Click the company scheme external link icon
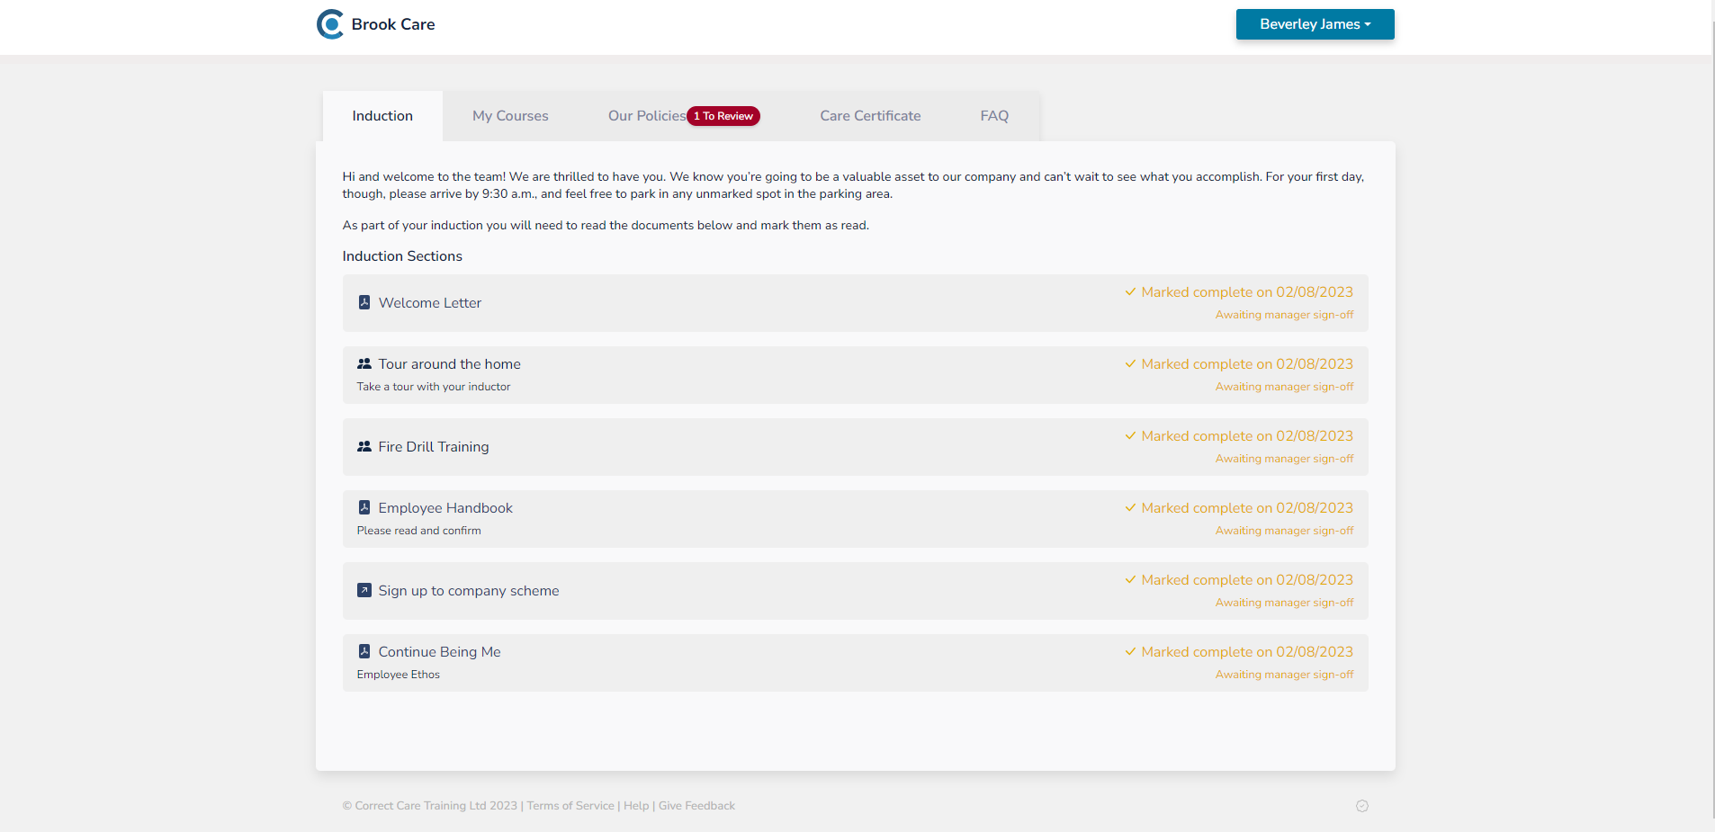 [x=364, y=591]
